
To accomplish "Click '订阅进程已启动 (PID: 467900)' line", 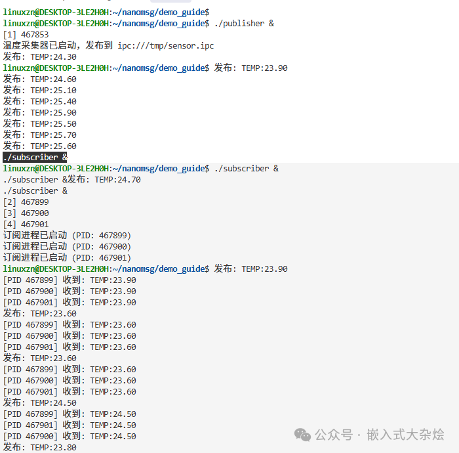I will [67, 246].
